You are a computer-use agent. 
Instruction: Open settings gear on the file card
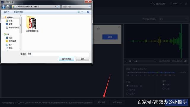point(98,29)
